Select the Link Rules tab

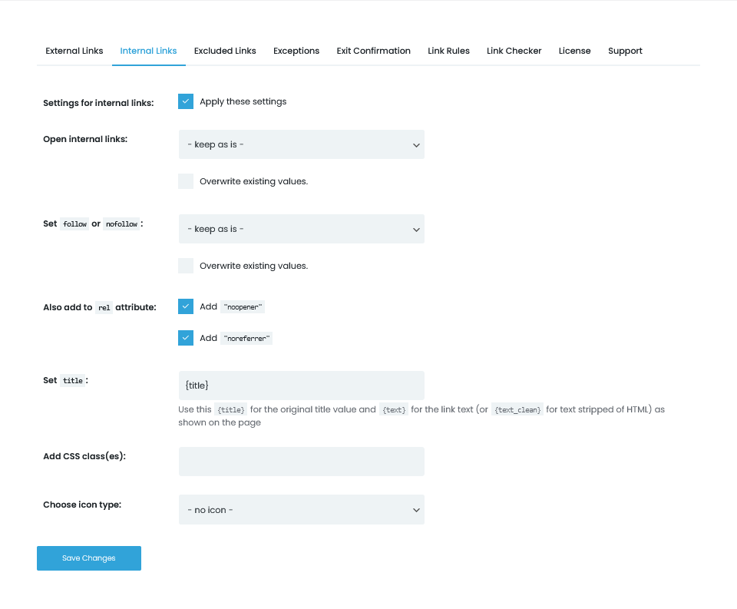click(448, 51)
